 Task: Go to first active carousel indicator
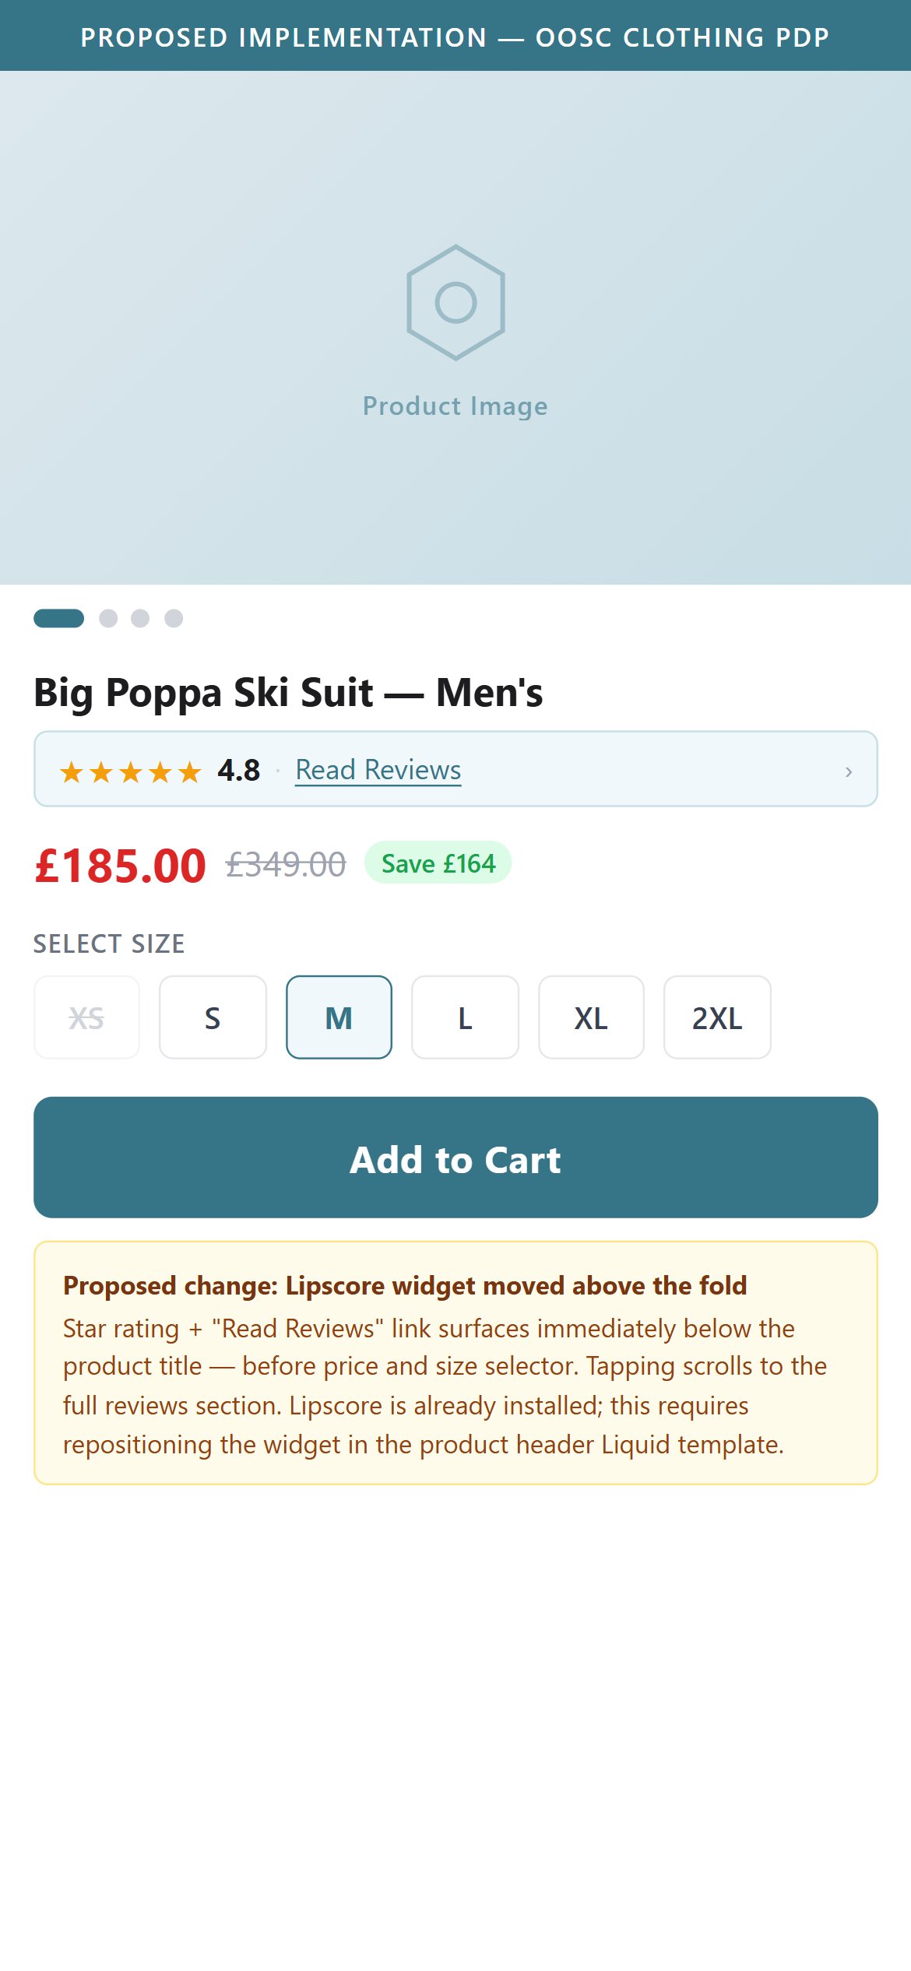click(x=58, y=618)
